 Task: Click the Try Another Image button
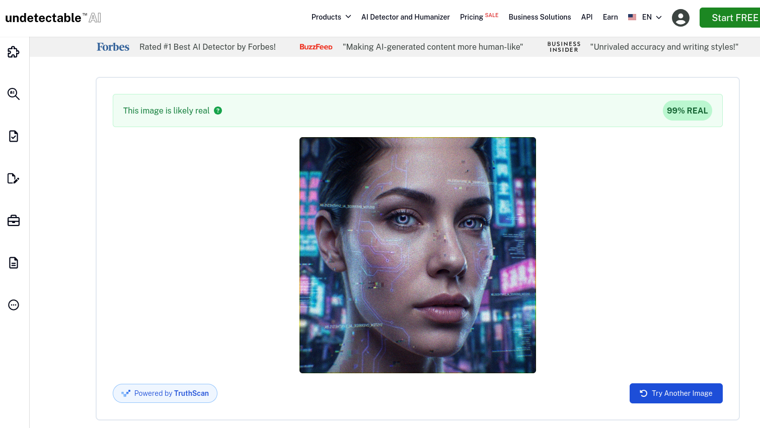tap(676, 393)
